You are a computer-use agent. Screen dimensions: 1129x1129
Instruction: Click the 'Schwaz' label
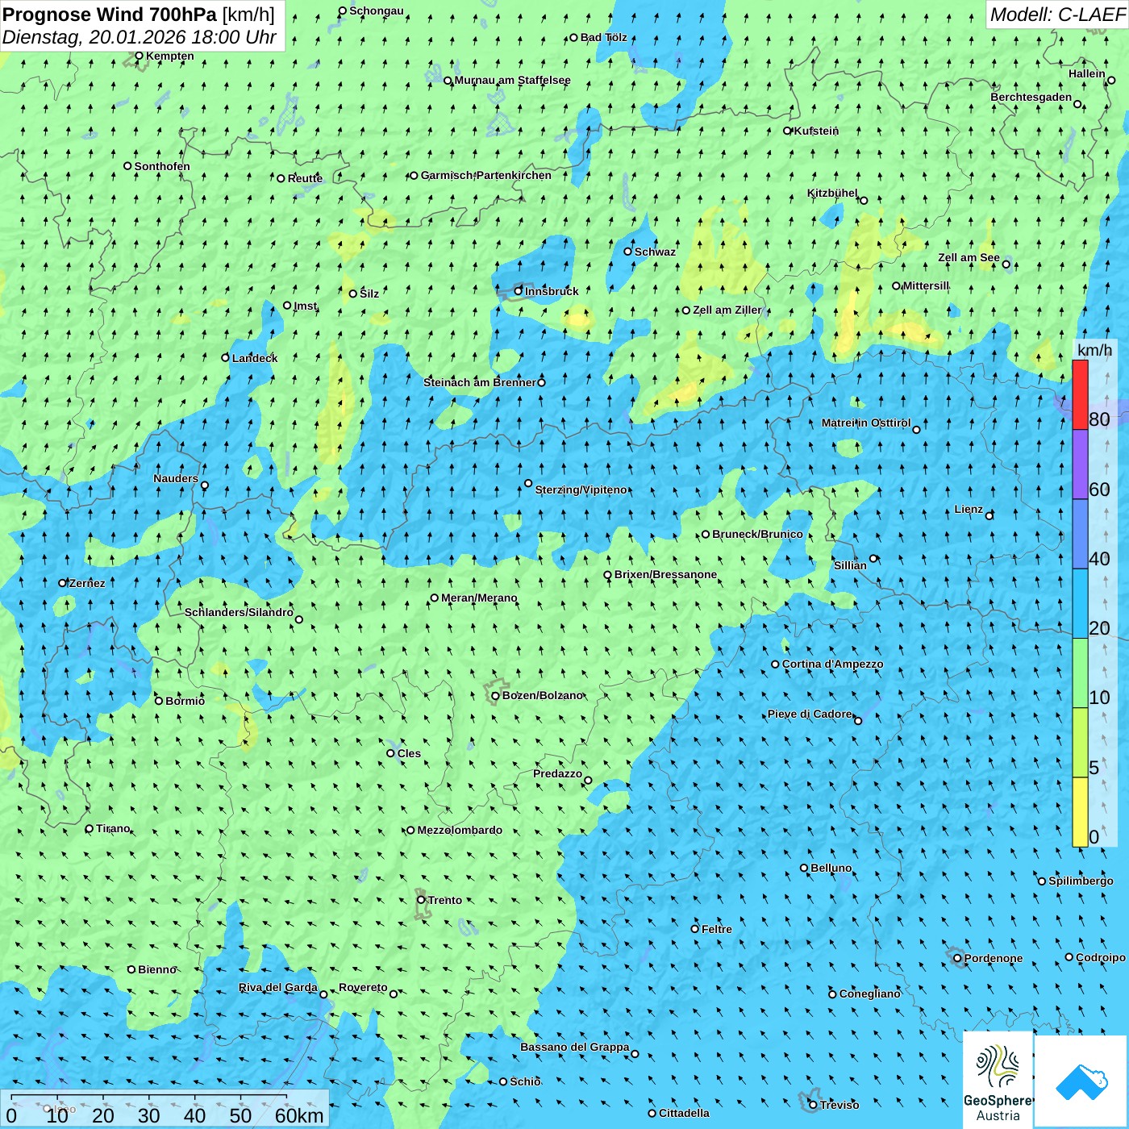[655, 252]
